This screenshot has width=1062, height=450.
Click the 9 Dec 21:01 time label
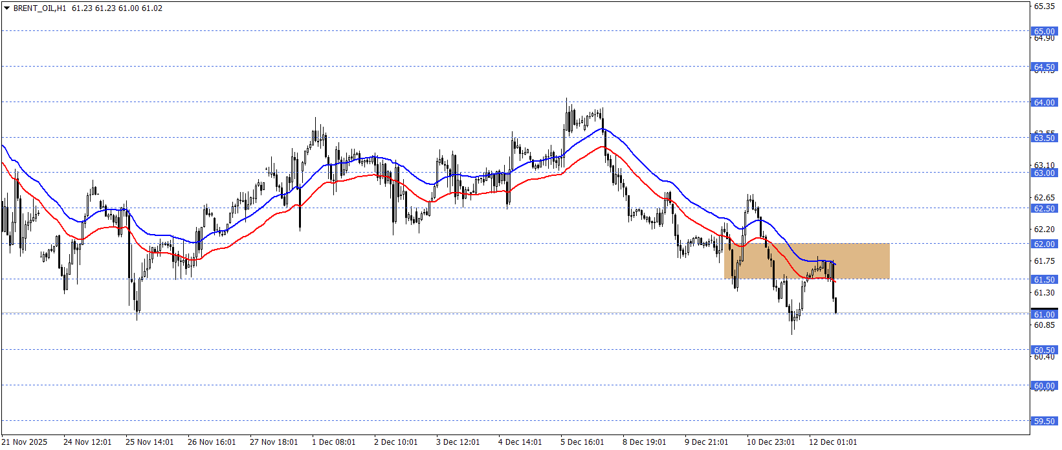tap(707, 442)
